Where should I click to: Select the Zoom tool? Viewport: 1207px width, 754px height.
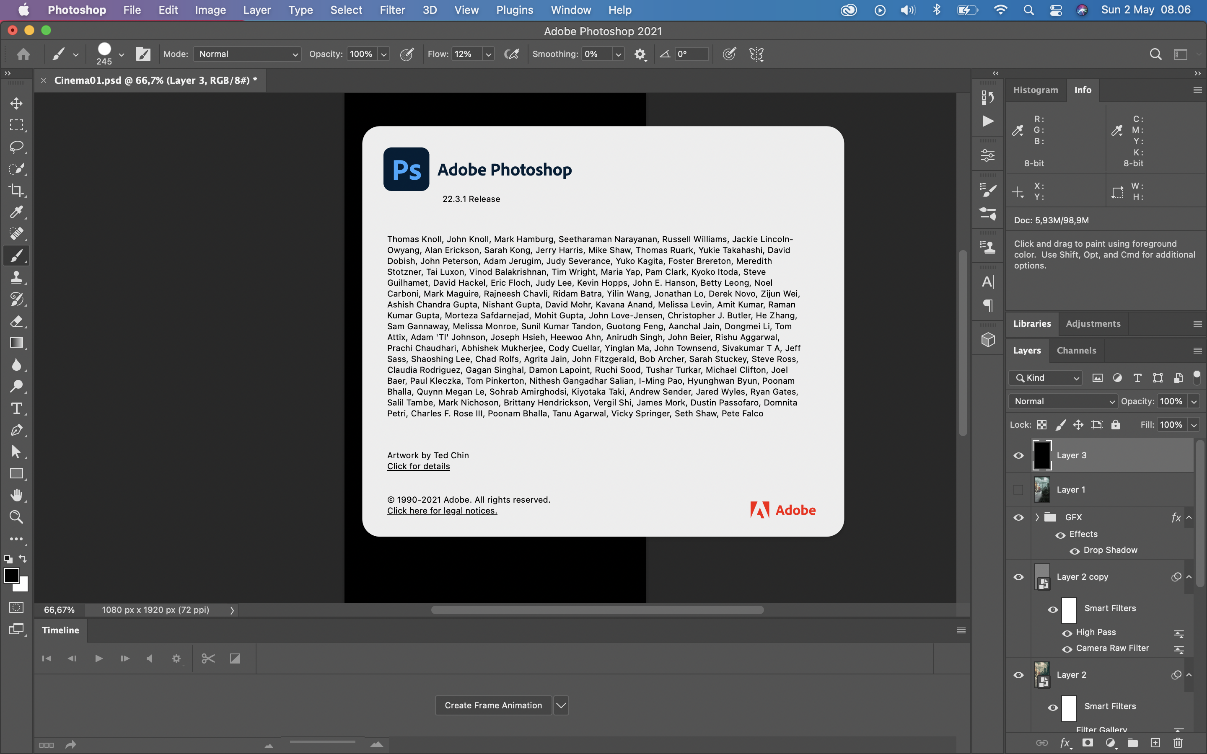(16, 516)
